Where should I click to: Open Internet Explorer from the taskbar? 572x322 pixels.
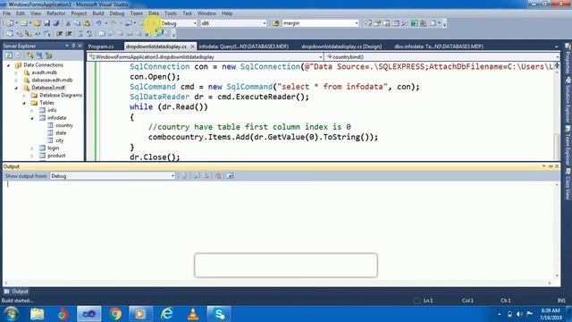[x=167, y=314]
